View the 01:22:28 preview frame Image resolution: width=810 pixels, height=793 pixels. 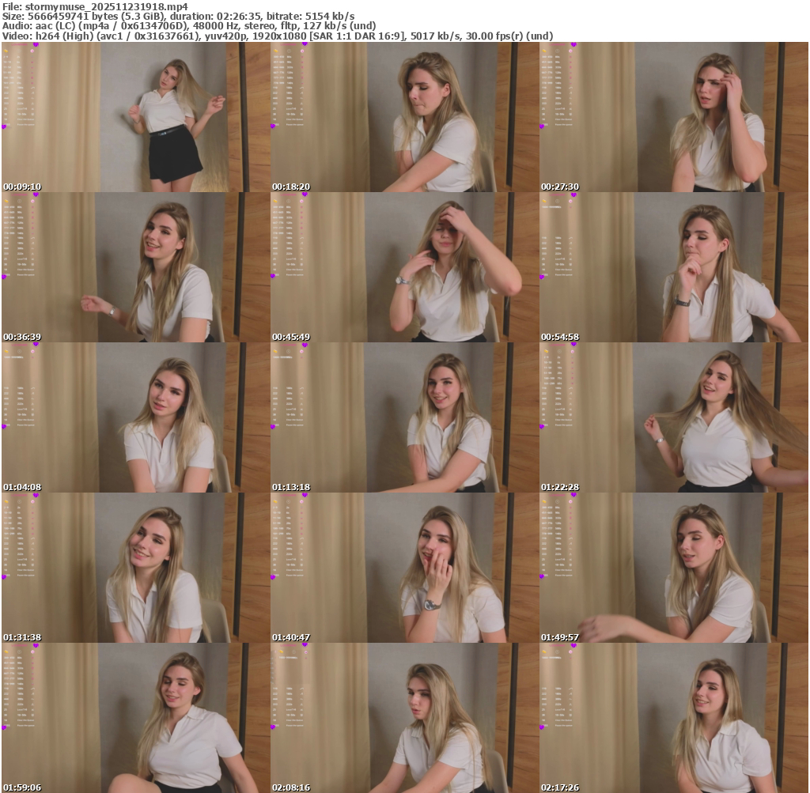point(674,417)
